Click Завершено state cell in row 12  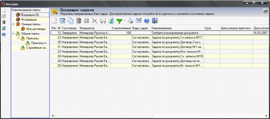[70, 33]
